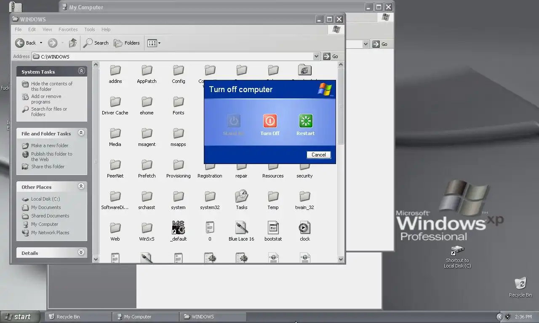
Task: Select the WinSxS folder
Action: click(x=147, y=228)
